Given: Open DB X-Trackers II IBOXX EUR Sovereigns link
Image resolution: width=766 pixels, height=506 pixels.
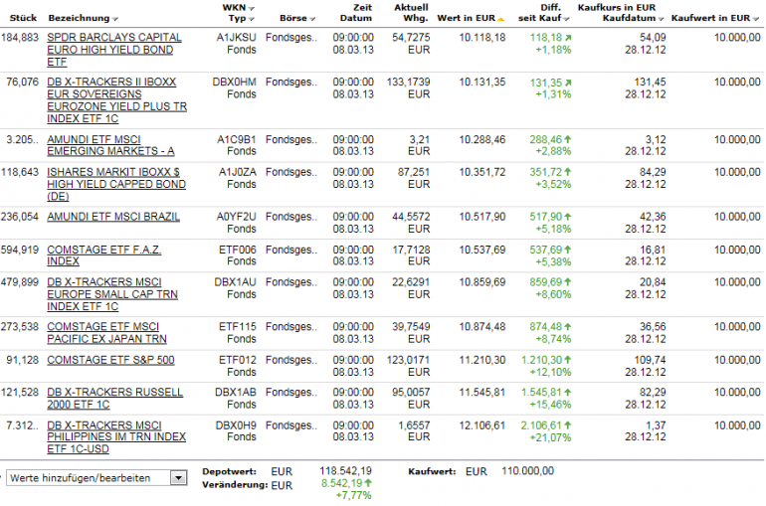Looking at the screenshot, I should [x=116, y=100].
